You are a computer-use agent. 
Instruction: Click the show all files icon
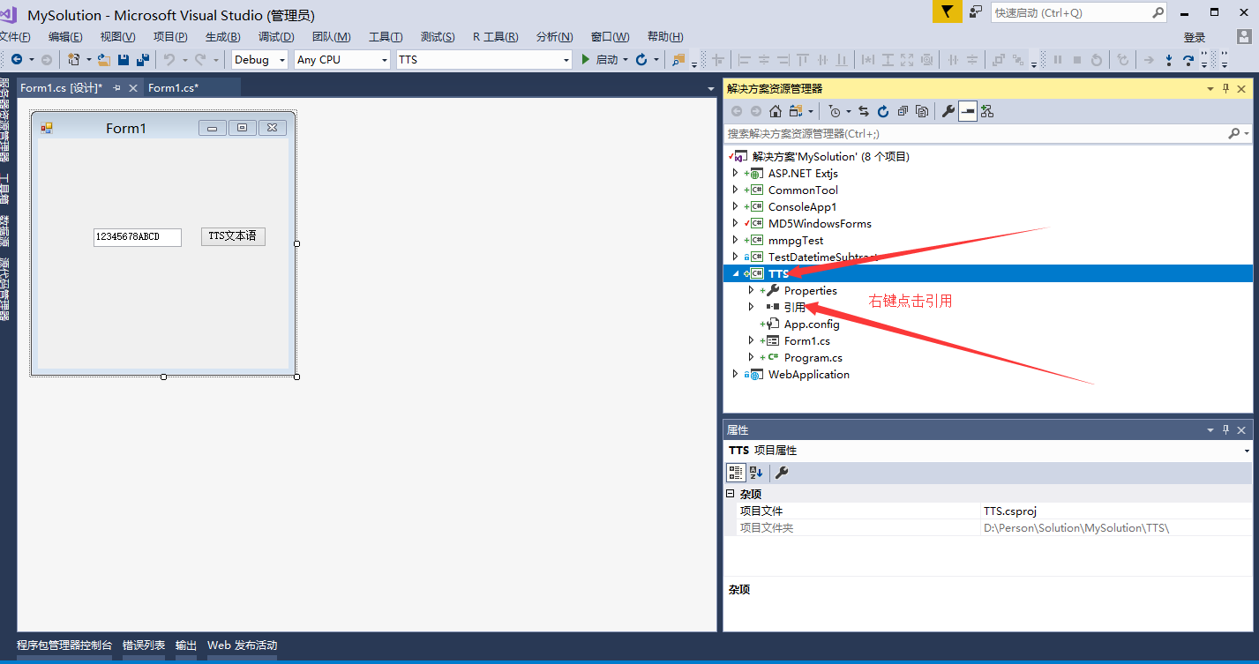[922, 111]
